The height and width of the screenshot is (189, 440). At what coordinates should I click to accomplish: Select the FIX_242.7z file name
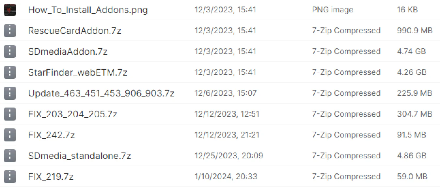point(52,135)
